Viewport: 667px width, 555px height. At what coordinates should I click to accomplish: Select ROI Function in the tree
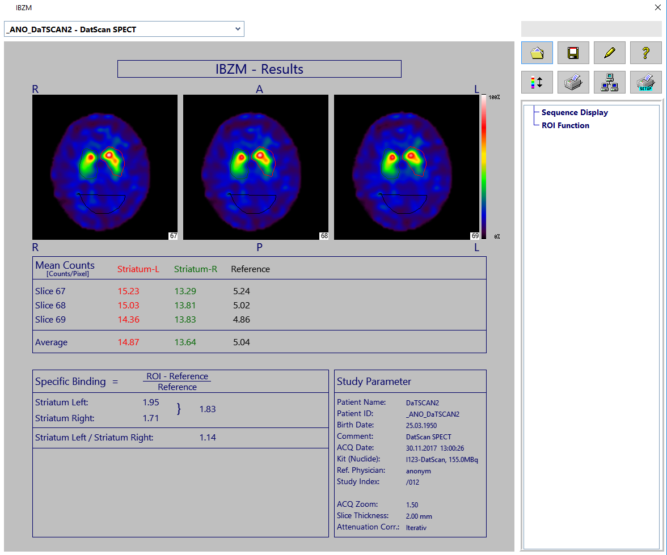(x=565, y=125)
